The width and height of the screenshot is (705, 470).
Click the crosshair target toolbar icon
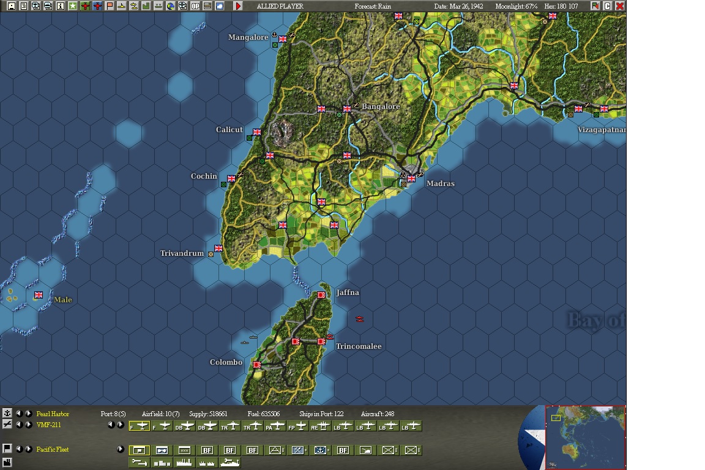(x=182, y=6)
